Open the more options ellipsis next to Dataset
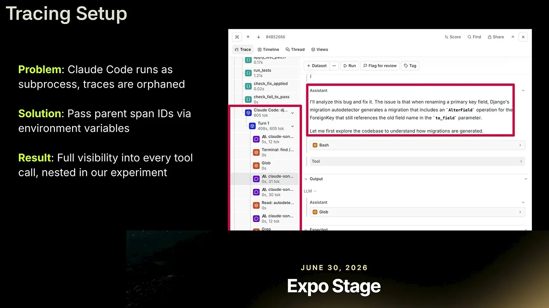This screenshot has height=308, width=549. click(x=334, y=66)
